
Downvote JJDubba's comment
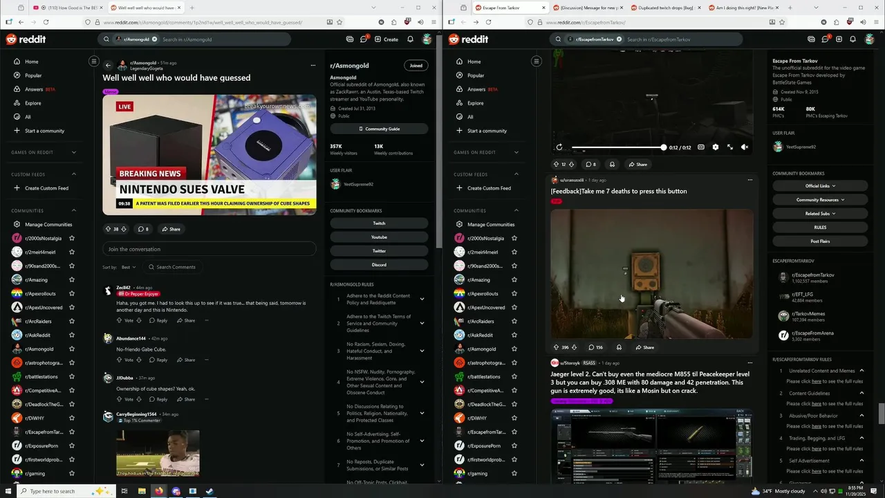click(x=139, y=399)
